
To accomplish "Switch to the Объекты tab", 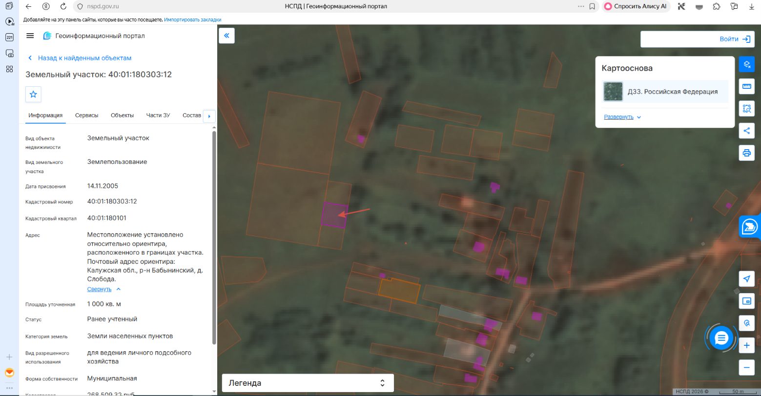I will coord(122,115).
